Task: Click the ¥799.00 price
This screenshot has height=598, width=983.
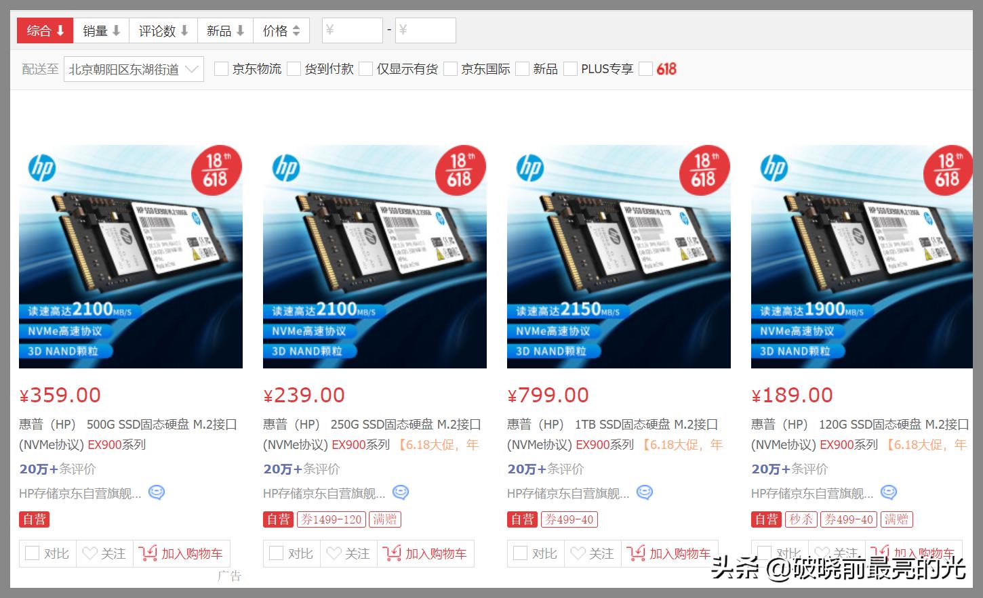Action: point(548,395)
